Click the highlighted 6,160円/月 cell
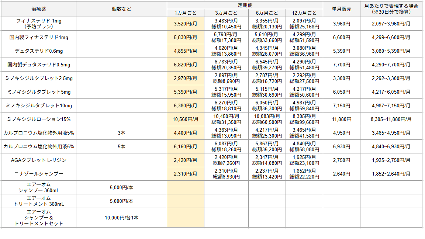 pos(186,146)
